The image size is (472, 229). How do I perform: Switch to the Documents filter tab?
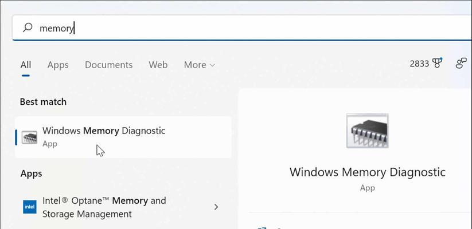point(108,65)
